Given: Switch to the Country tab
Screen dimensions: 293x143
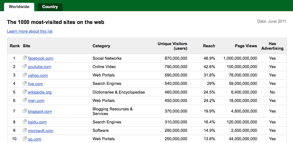Looking at the screenshot, I should (50, 7).
